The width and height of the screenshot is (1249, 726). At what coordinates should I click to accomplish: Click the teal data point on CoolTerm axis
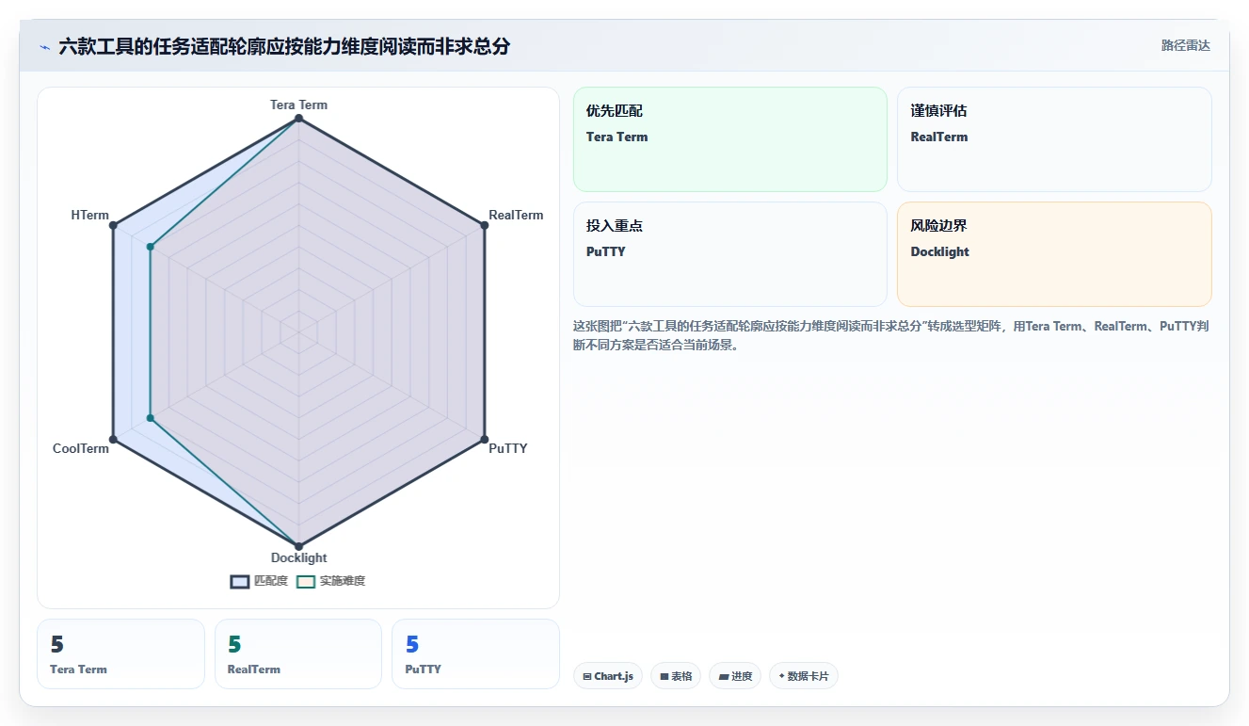pos(151,417)
